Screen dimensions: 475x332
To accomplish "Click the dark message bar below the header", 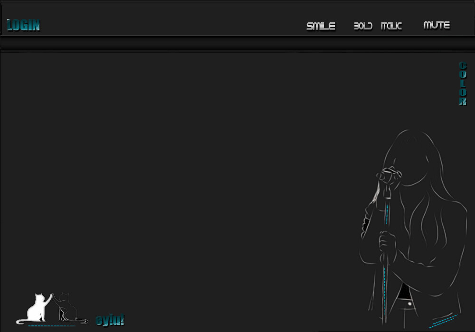I will [x=237, y=44].
